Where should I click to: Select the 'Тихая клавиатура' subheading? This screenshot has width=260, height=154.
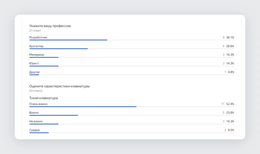pyautogui.click(x=43, y=98)
